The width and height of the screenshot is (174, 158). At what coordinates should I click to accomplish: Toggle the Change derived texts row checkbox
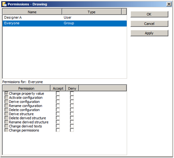(x=6, y=126)
